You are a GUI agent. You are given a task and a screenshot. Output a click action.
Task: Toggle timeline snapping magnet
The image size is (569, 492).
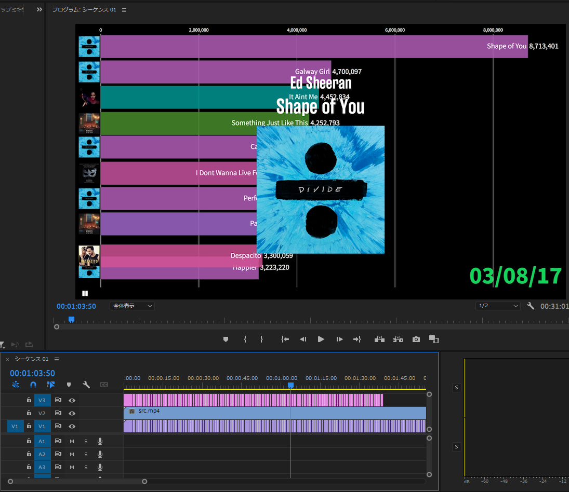click(33, 385)
